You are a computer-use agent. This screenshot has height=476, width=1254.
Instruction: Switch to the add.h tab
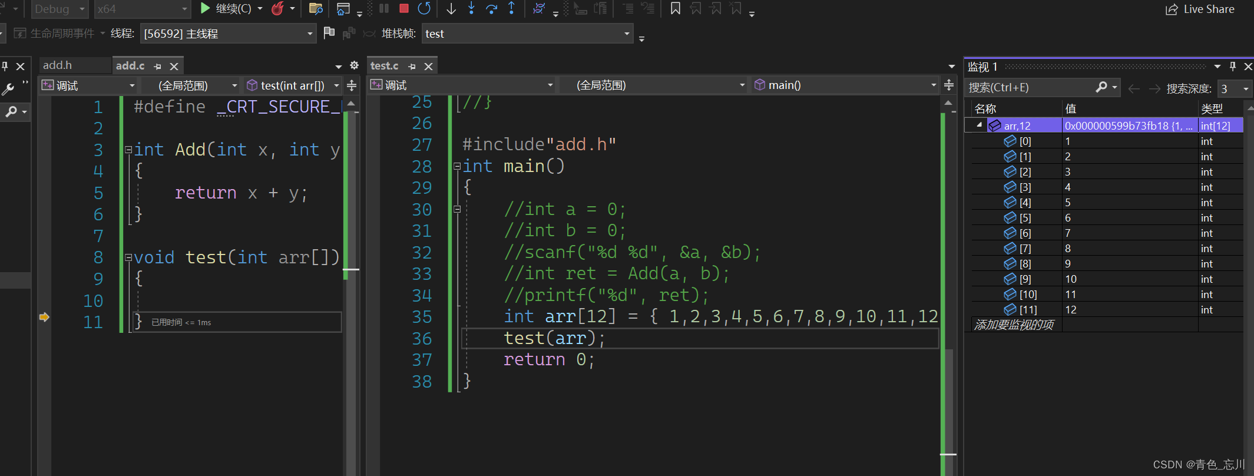tap(58, 65)
